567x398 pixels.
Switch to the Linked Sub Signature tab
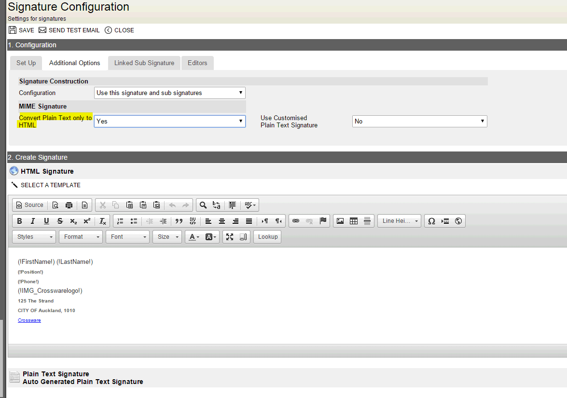pos(144,63)
